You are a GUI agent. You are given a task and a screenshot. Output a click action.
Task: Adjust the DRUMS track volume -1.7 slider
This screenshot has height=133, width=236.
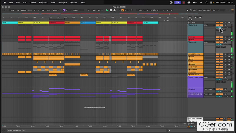(219, 45)
